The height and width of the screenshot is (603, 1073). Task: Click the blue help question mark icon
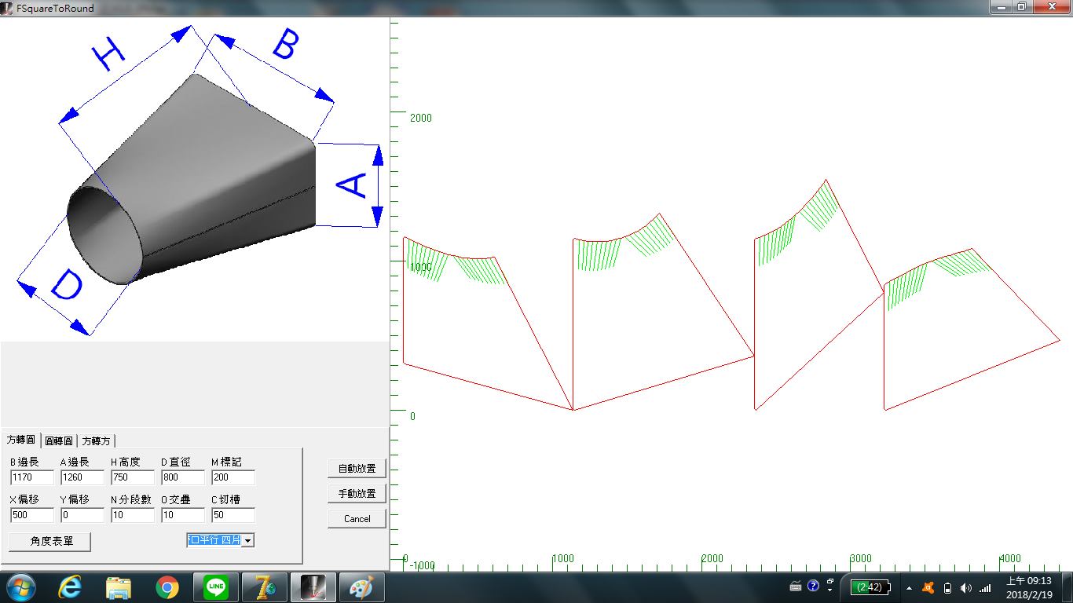pos(813,587)
